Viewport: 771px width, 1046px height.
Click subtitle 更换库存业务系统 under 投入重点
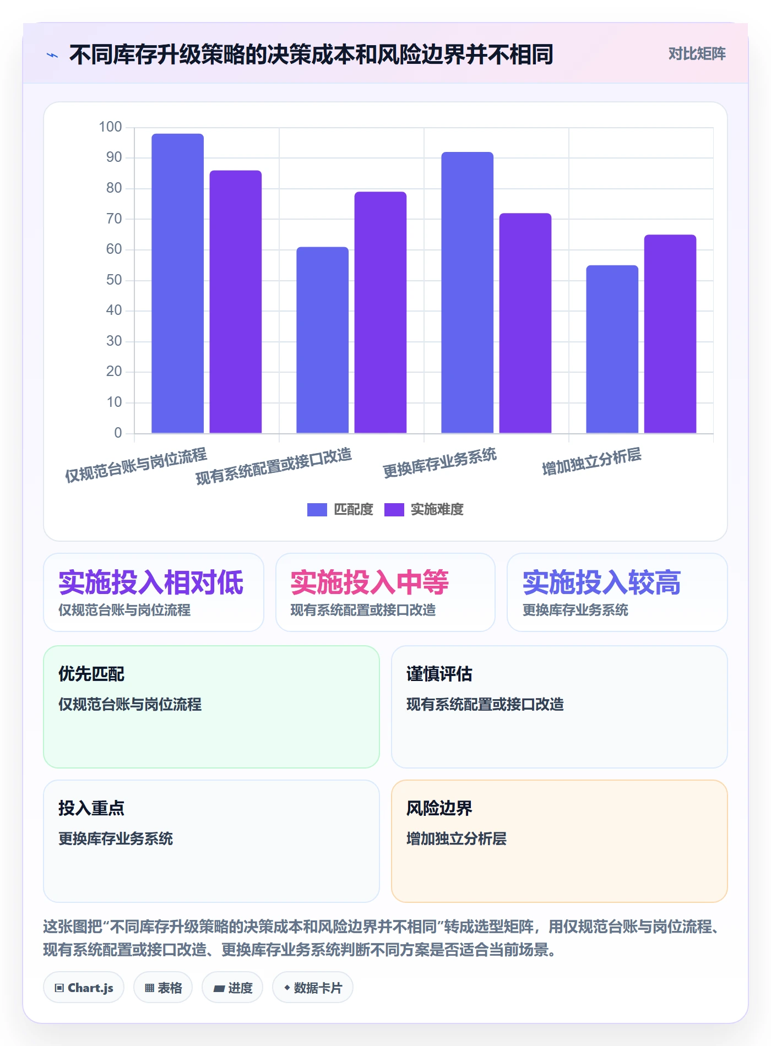point(116,838)
